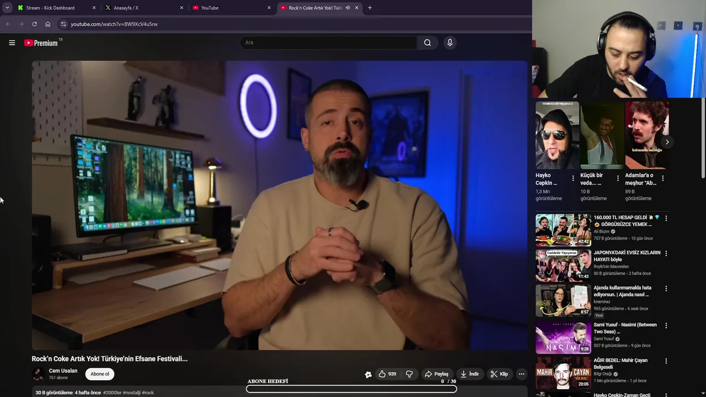Click the extension icon left of the like button

(368, 374)
